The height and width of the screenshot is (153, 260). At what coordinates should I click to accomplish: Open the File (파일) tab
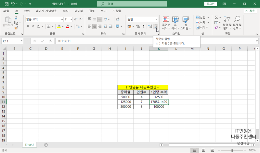click(x=6, y=11)
